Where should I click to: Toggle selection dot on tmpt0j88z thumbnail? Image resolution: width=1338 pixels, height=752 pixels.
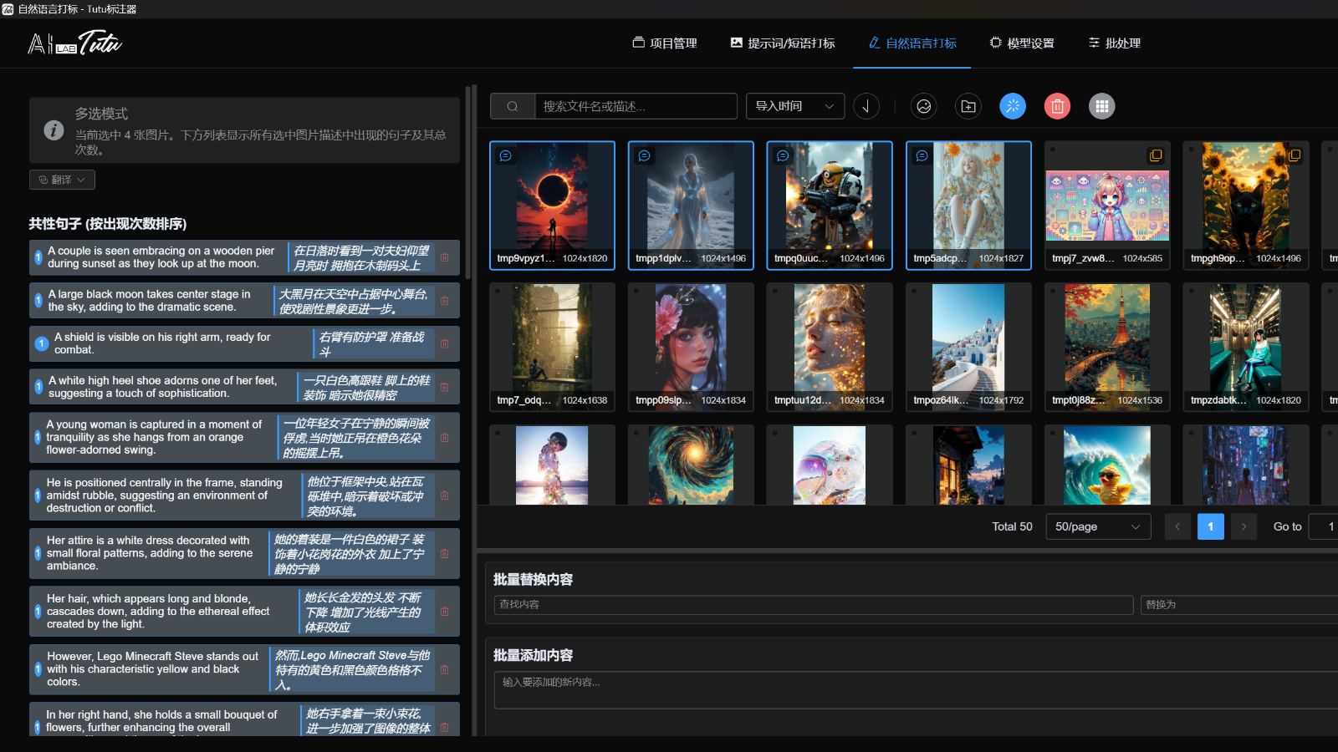[x=1053, y=292]
